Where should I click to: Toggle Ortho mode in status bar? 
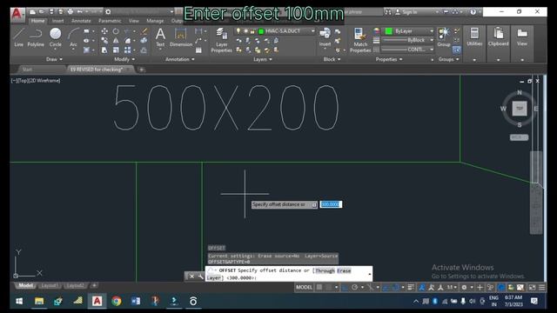coord(345,287)
